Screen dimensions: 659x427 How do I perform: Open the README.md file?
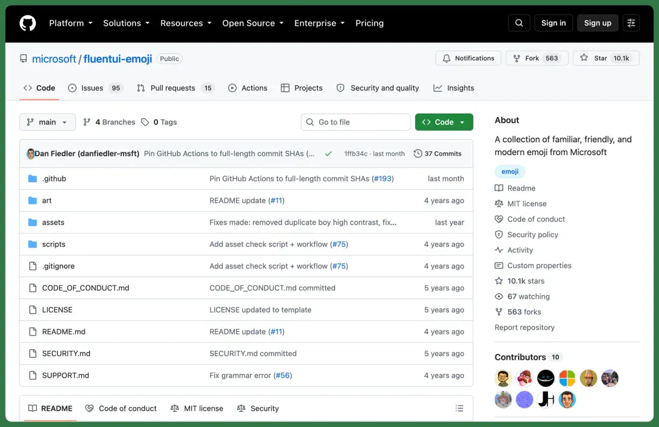[x=63, y=332]
